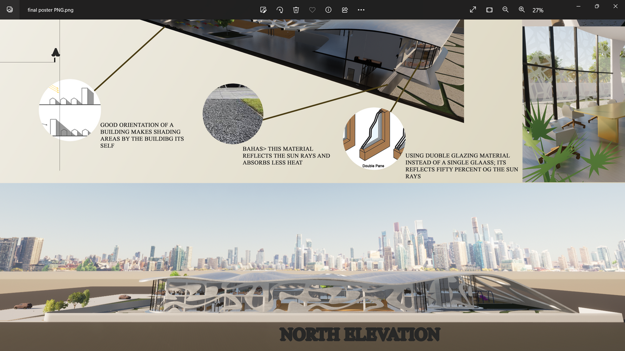Click the Double Pane window illustration

[x=373, y=138]
